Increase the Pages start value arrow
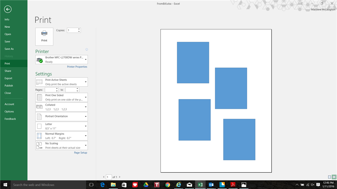Screen dimensions: 337x189 (57, 89)
